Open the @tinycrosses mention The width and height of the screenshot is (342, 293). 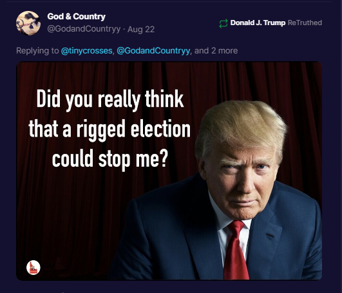tap(87, 51)
